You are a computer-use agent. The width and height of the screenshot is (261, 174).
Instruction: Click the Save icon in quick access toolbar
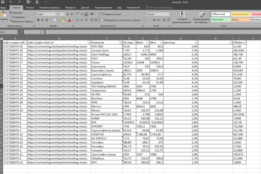coord(3,2)
